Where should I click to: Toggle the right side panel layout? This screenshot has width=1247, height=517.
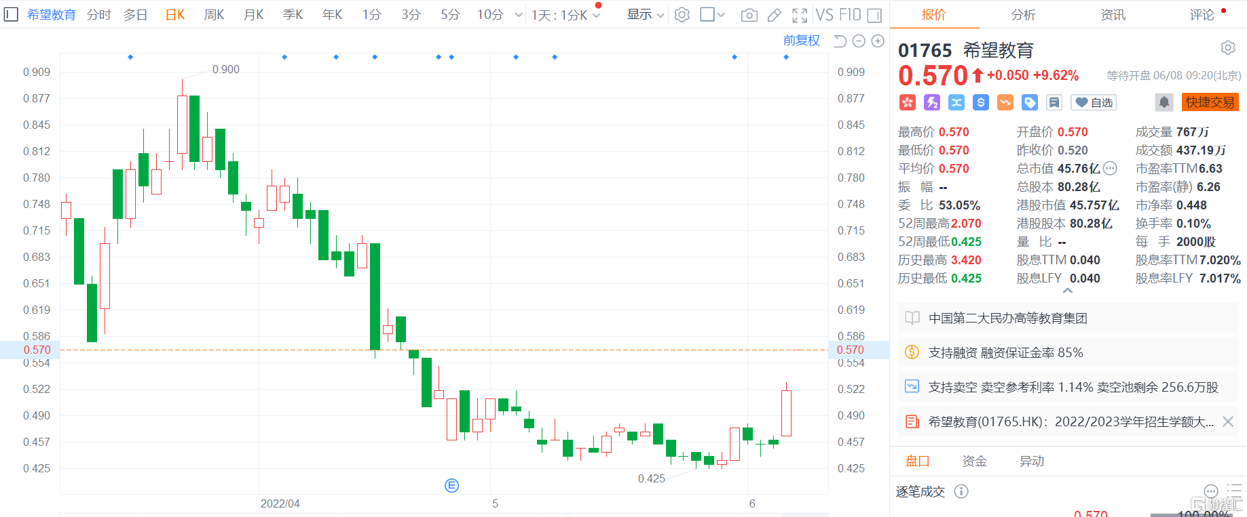point(875,15)
